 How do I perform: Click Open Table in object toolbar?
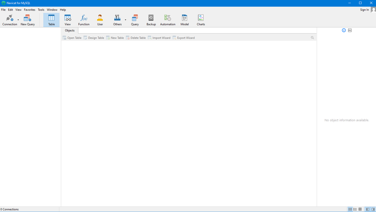pyautogui.click(x=72, y=38)
